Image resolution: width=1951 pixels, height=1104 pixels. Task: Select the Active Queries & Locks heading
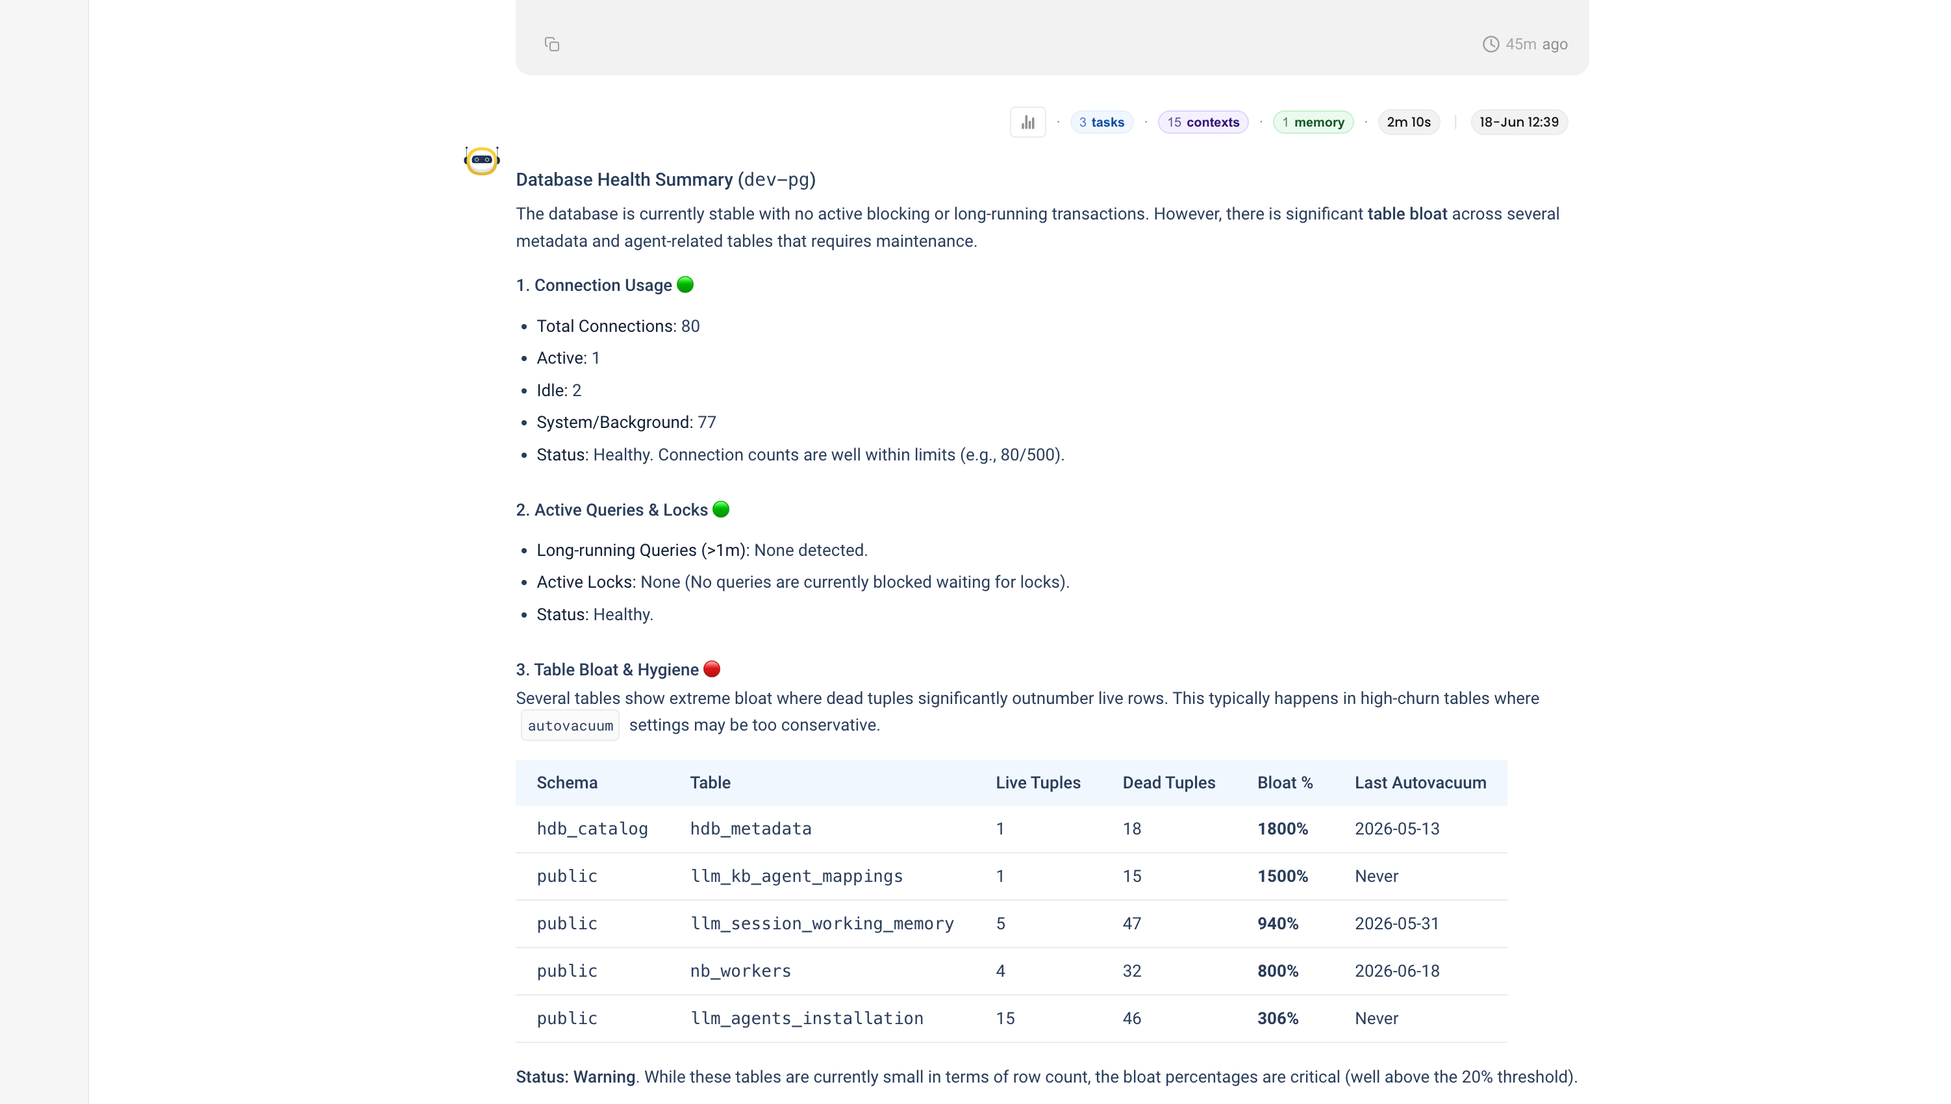coord(622,510)
